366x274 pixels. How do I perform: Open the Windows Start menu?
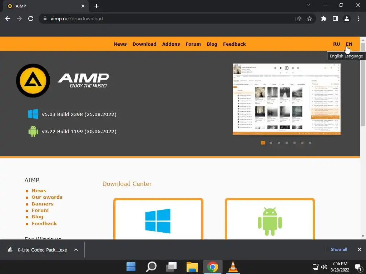tap(131, 267)
